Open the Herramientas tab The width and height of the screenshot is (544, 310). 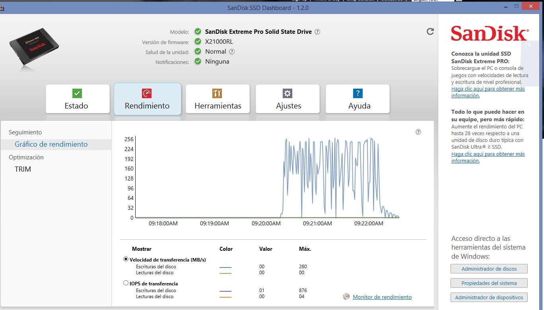218,99
